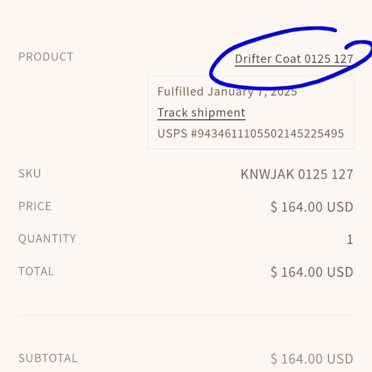Click the TOTAL amount $ 164.00 USD
This screenshot has width=372, height=372.
[312, 272]
